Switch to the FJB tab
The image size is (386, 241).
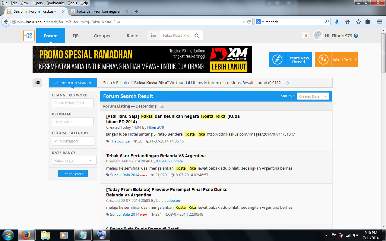[x=76, y=36]
